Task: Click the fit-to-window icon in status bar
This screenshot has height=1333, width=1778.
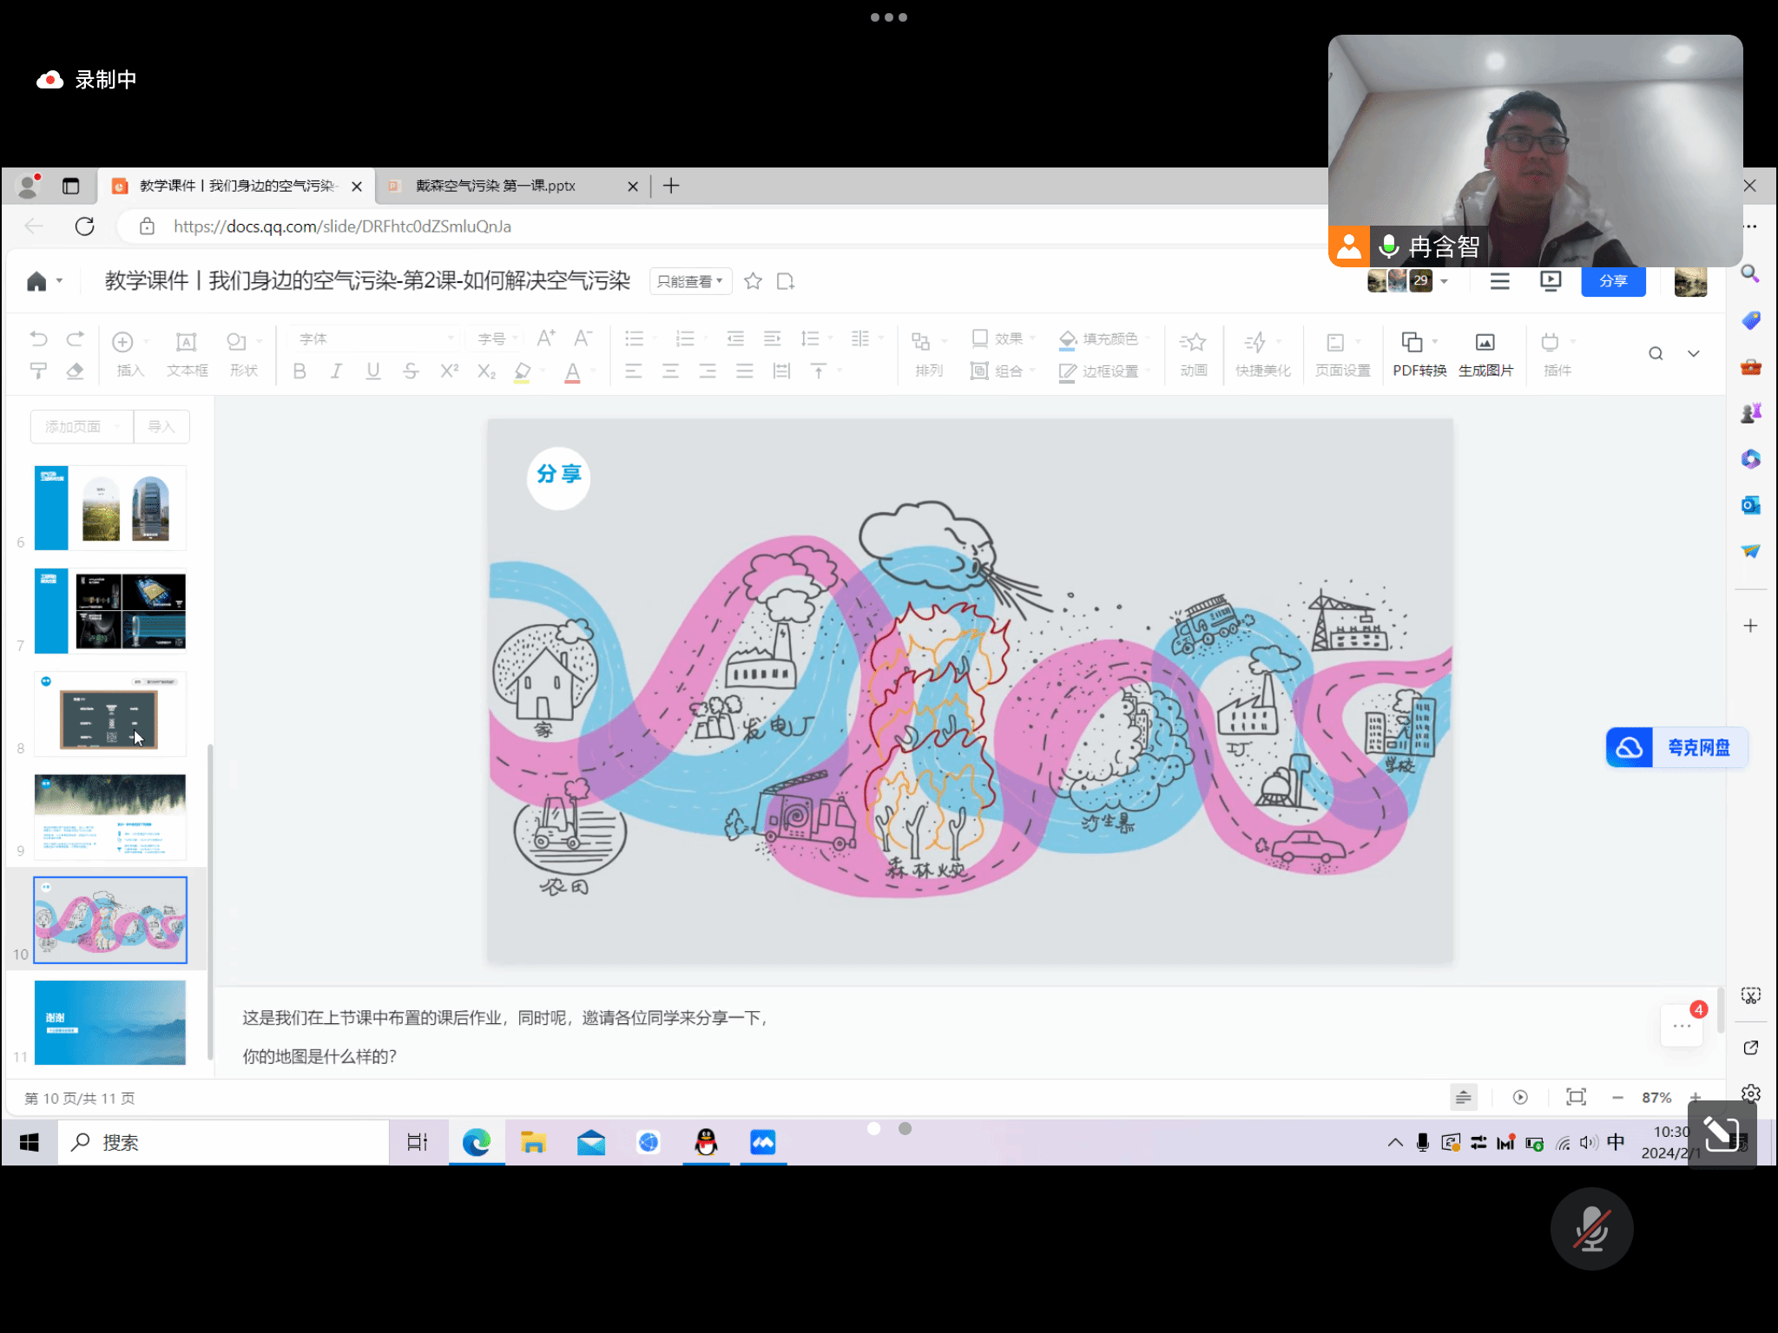Action: click(1575, 1097)
